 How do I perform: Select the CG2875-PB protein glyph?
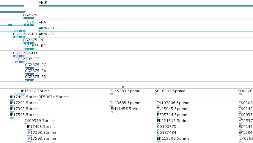(x=29, y=80)
